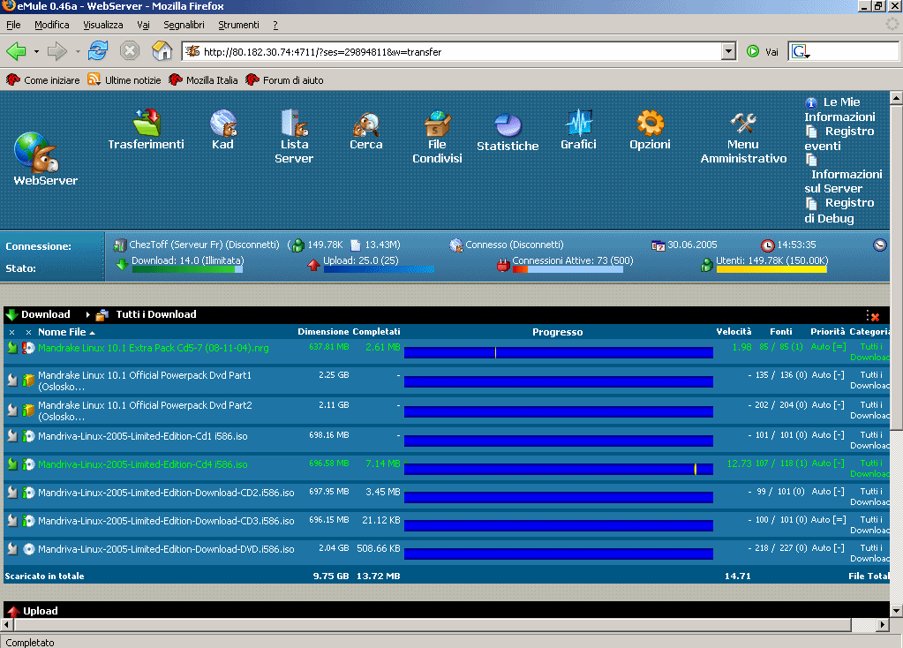Click the vertical scrollbar down arrow

896,610
